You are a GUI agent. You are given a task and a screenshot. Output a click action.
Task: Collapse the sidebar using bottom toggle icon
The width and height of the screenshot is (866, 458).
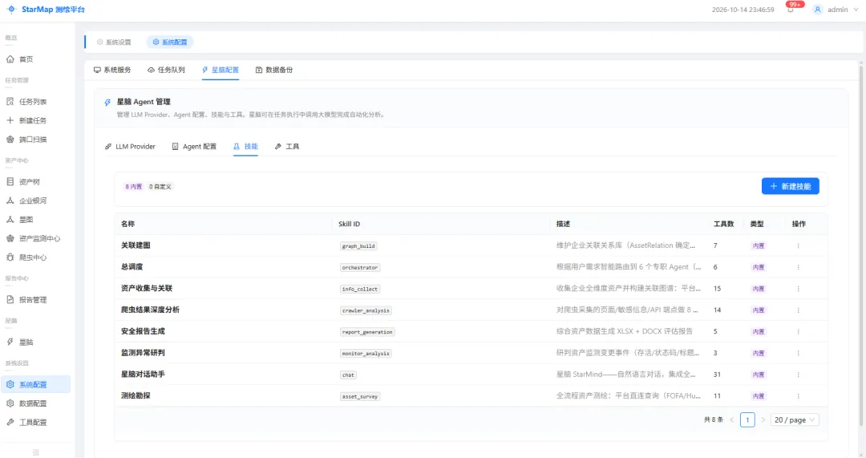pos(36,452)
